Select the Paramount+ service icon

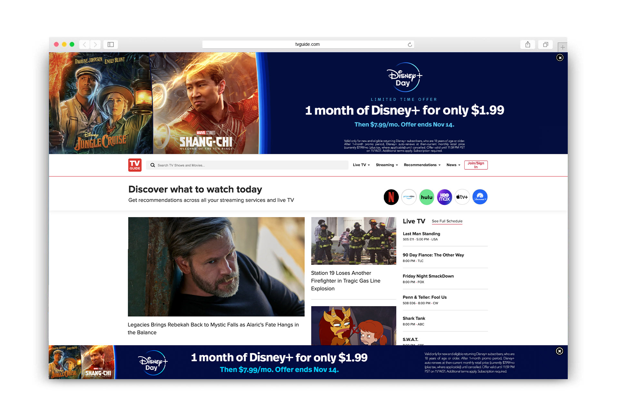pyautogui.click(x=480, y=197)
